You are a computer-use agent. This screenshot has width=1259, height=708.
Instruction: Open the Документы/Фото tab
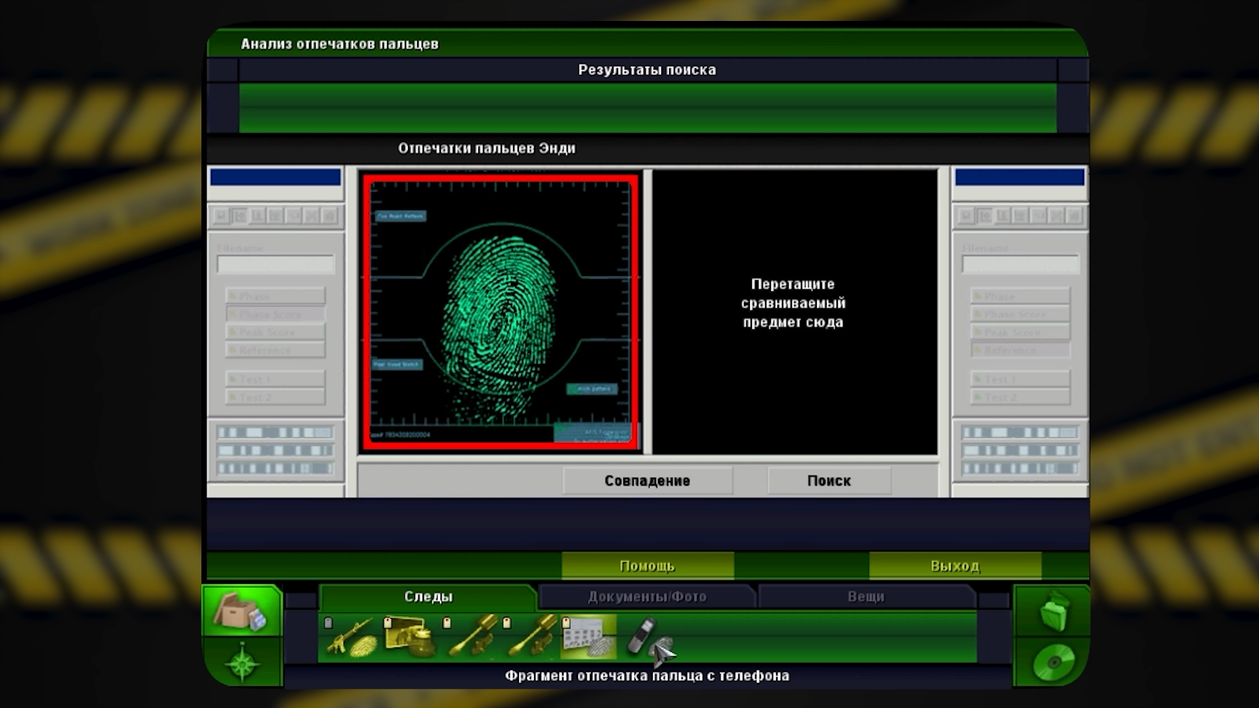[x=647, y=596]
